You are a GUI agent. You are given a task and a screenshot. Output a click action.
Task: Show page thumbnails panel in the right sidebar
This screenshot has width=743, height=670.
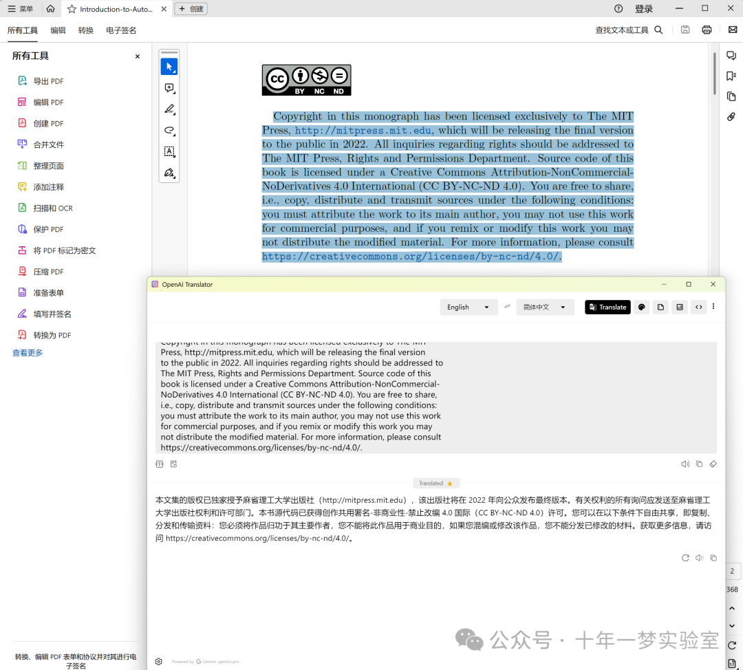[x=731, y=97]
